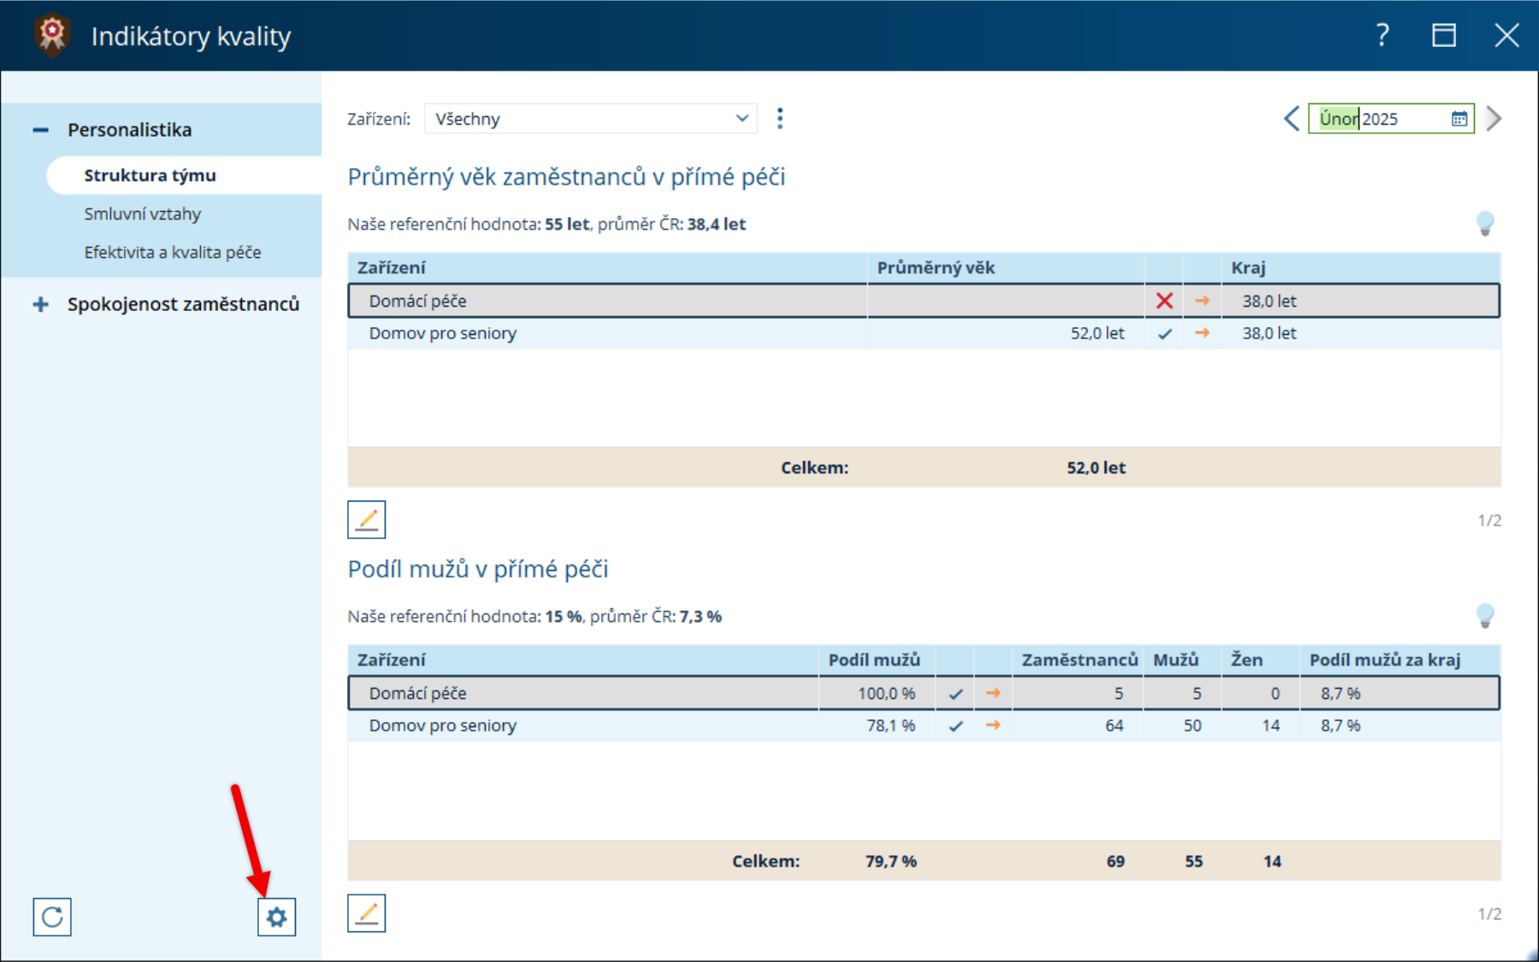1539x962 pixels.
Task: Click the Podíl mužů v přímé péči heading
Action: (478, 569)
